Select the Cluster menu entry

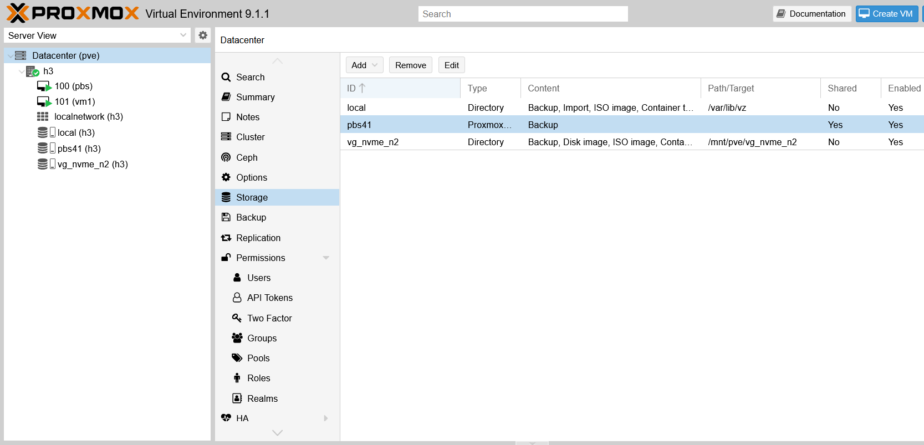[x=277, y=137]
